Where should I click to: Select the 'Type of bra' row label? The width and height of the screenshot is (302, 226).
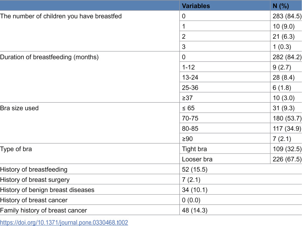(16, 149)
